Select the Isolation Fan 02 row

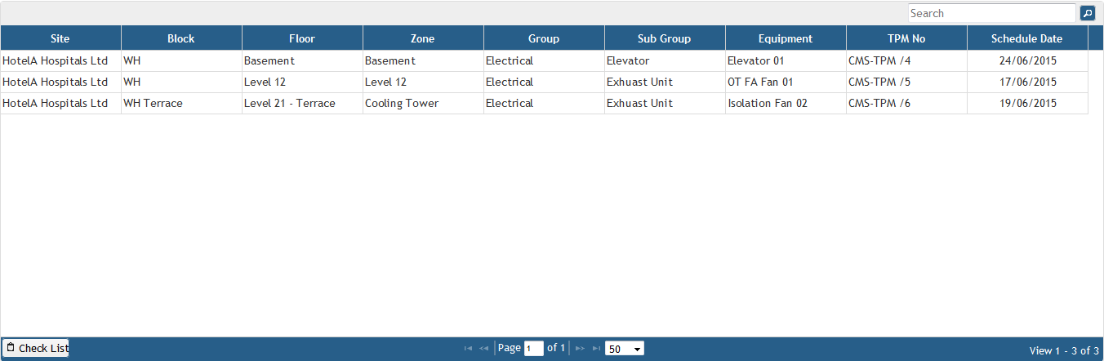coord(767,104)
